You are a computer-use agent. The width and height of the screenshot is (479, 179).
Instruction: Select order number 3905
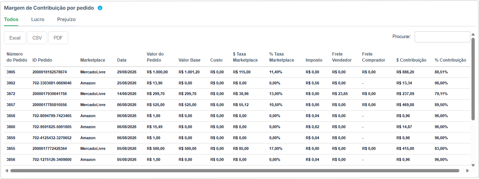[x=11, y=72]
